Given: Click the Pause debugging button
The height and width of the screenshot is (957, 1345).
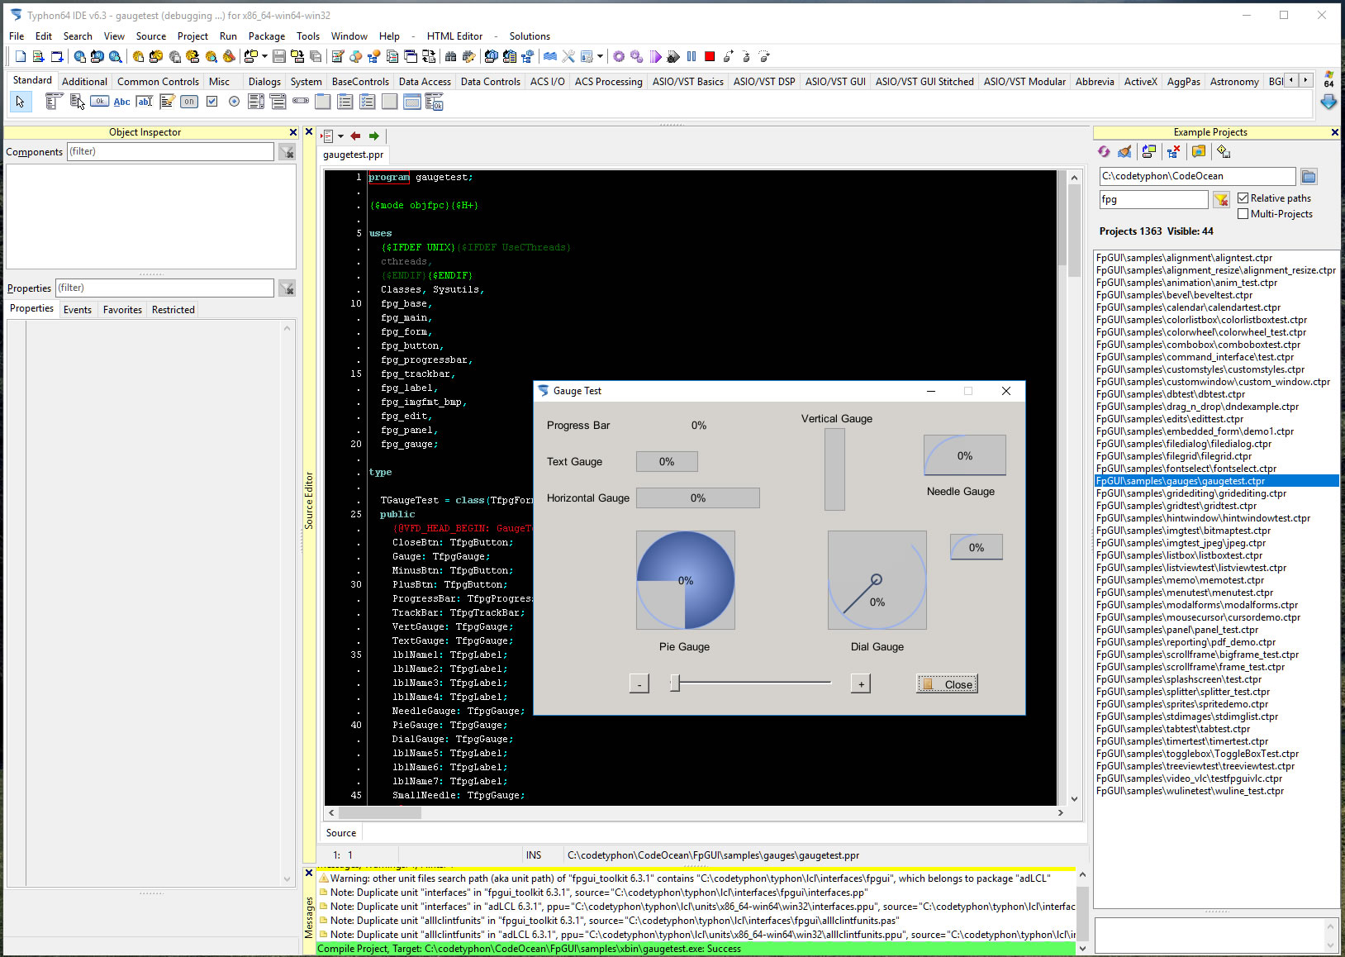Looking at the screenshot, I should point(692,56).
